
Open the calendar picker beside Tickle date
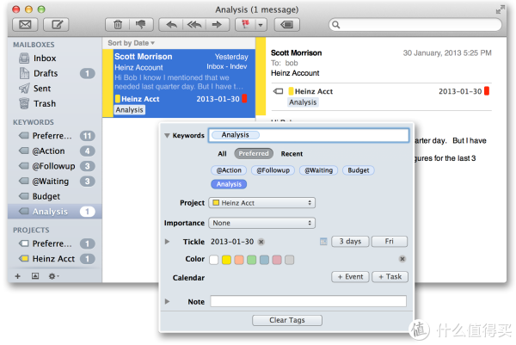(324, 242)
